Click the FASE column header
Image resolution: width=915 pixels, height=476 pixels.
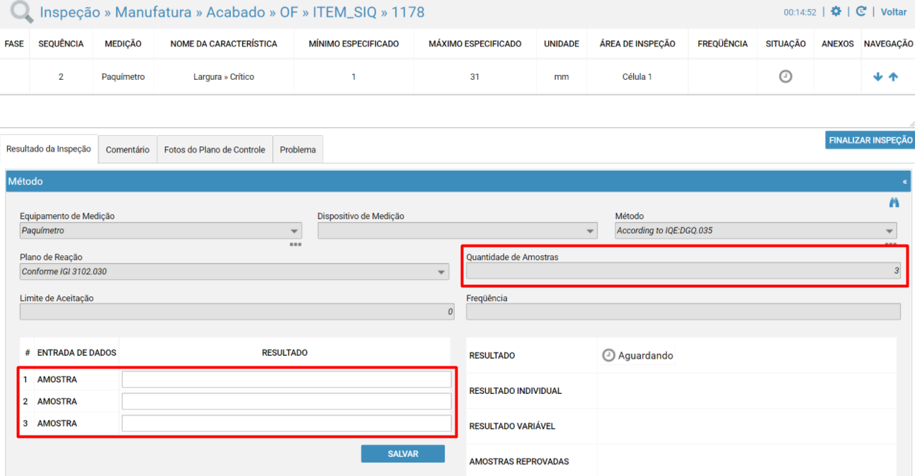click(14, 44)
